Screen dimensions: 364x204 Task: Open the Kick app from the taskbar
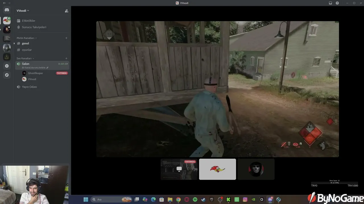pos(228,199)
